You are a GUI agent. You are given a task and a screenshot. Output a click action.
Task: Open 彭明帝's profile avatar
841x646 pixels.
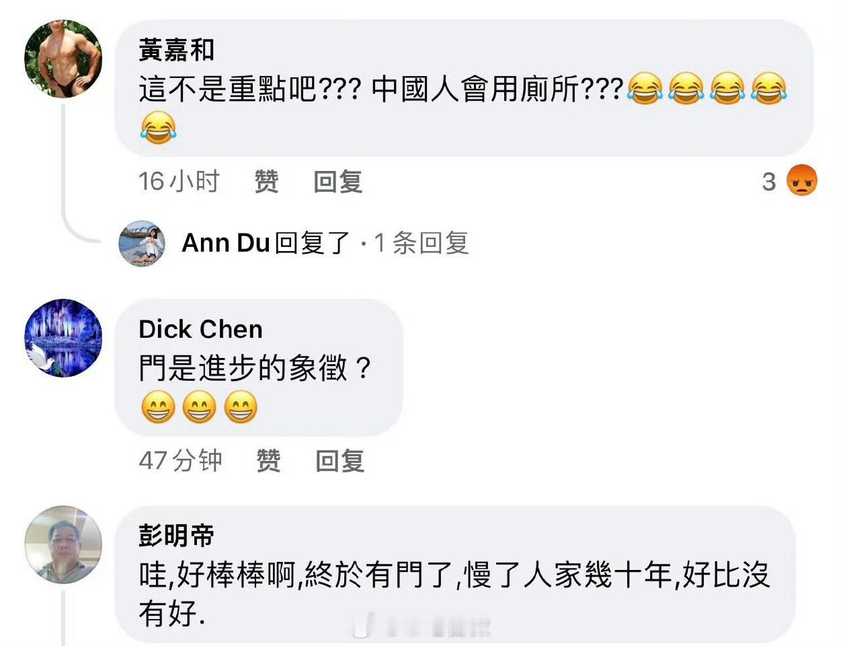pyautogui.click(x=63, y=544)
